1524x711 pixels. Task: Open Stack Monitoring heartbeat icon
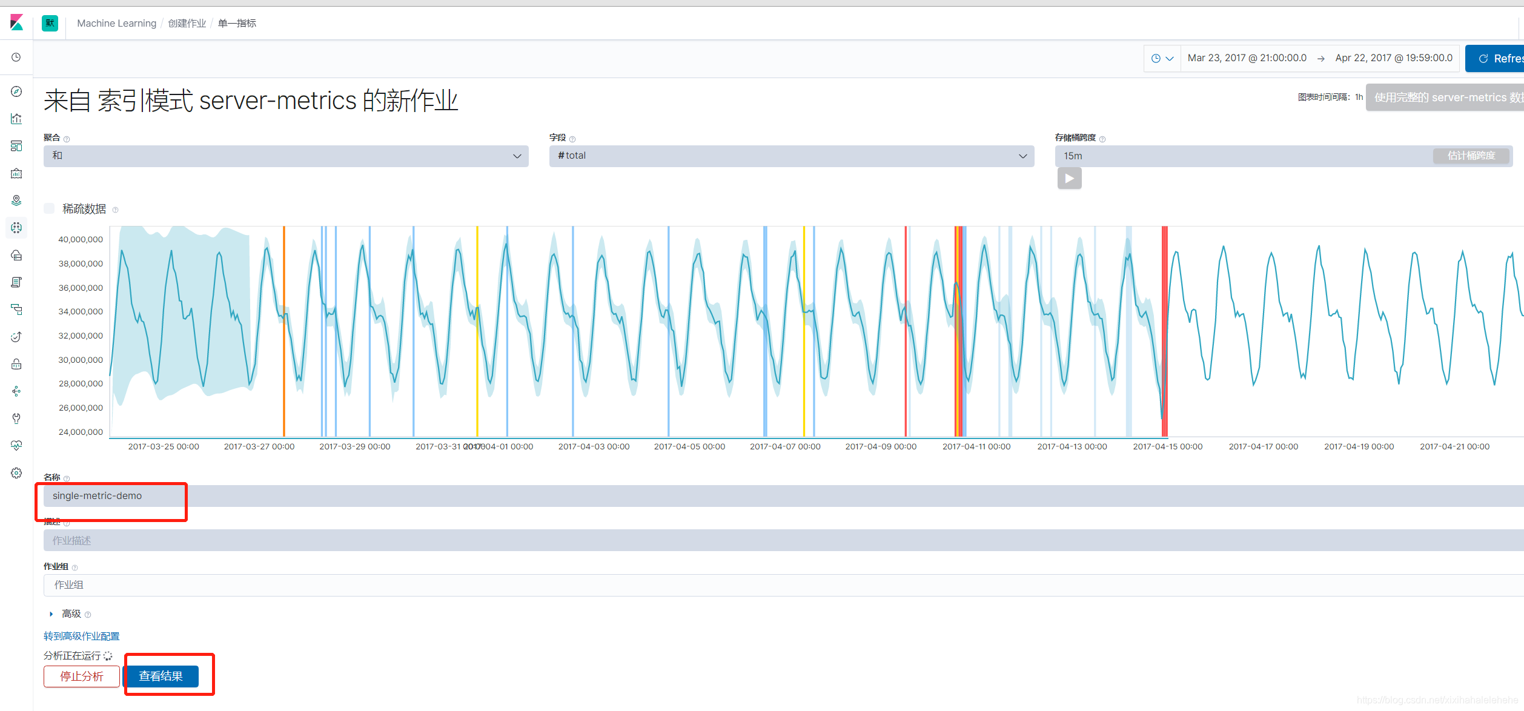(x=16, y=446)
